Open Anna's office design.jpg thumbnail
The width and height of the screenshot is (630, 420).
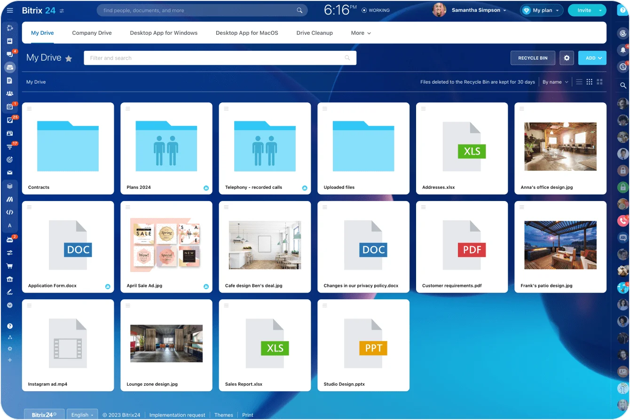coord(560,147)
